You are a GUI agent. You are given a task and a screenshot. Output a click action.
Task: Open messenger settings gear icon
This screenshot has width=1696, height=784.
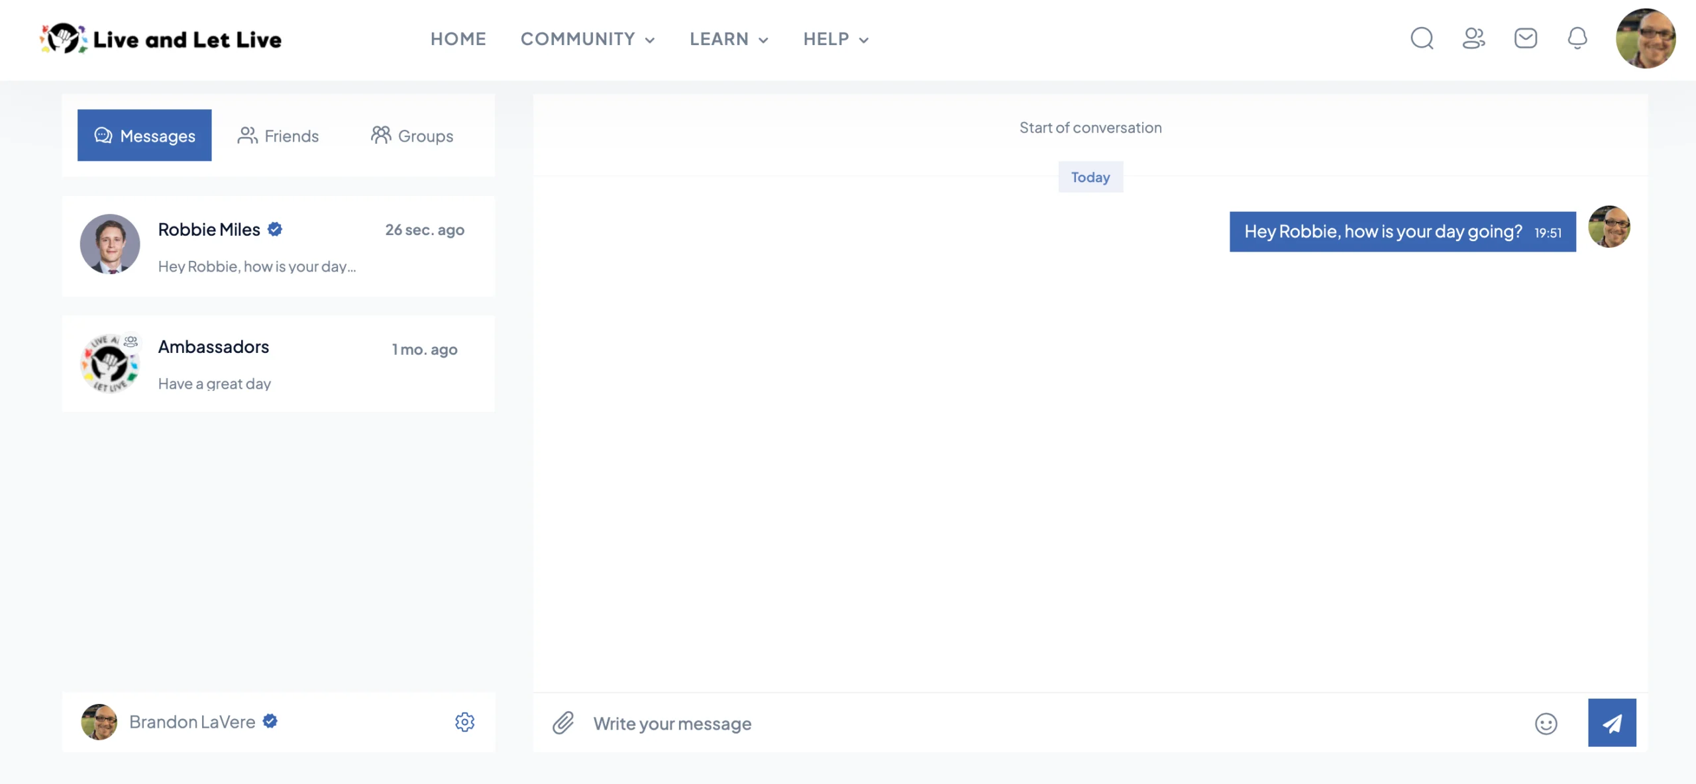(464, 722)
